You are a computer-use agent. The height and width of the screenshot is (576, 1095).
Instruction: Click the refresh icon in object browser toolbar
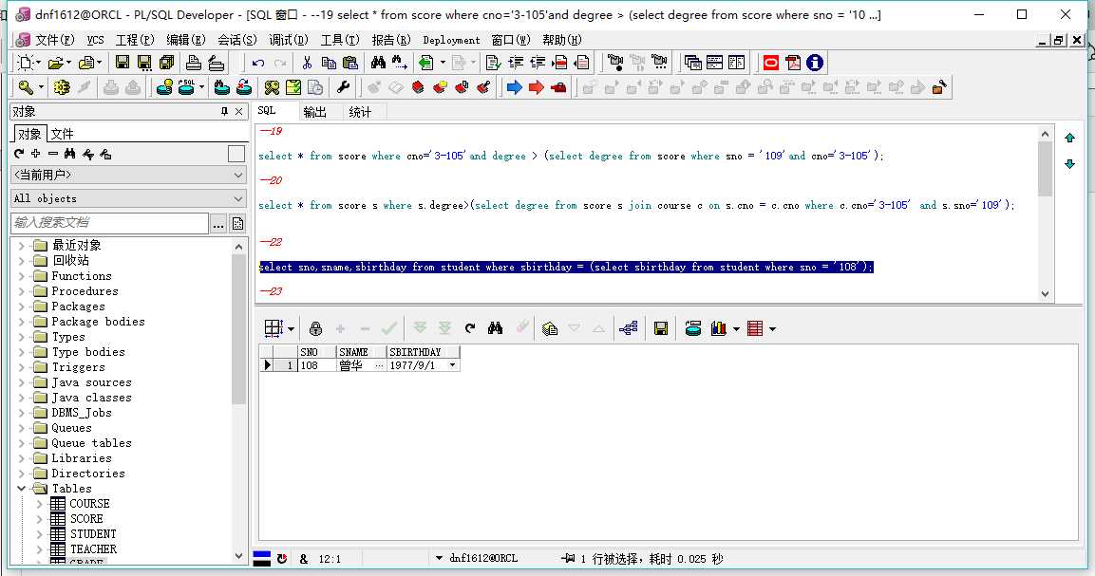click(x=19, y=154)
